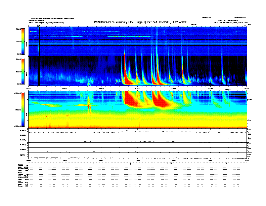Click the 60.00 color scale label
Image resolution: width=266 pixels, height=206 pixels.
tap(18, 59)
